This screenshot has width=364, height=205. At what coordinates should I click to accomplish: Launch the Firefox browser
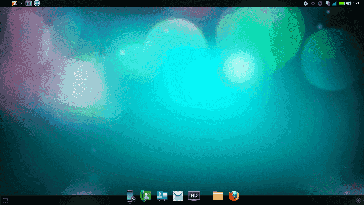click(234, 196)
